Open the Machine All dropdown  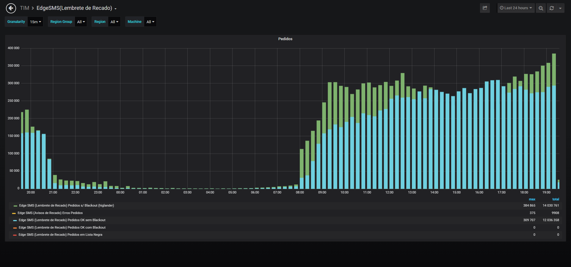pyautogui.click(x=150, y=22)
